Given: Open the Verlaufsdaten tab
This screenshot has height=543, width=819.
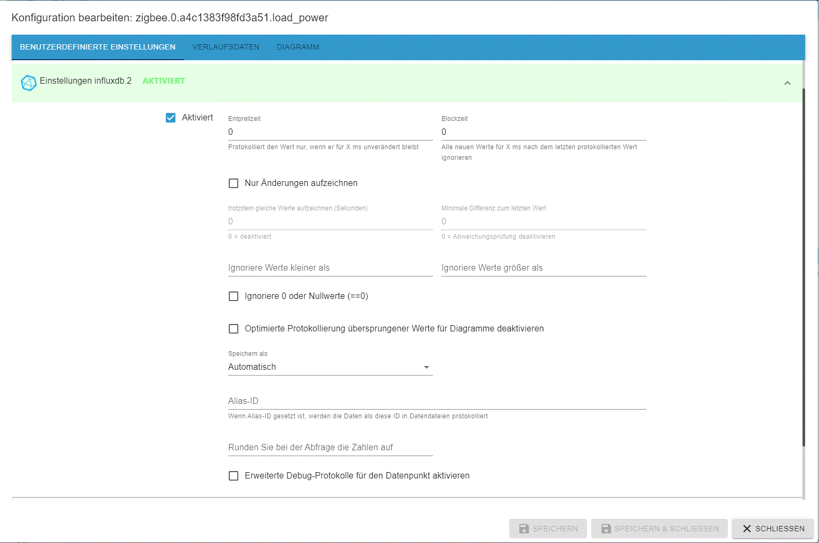Looking at the screenshot, I should 226,47.
